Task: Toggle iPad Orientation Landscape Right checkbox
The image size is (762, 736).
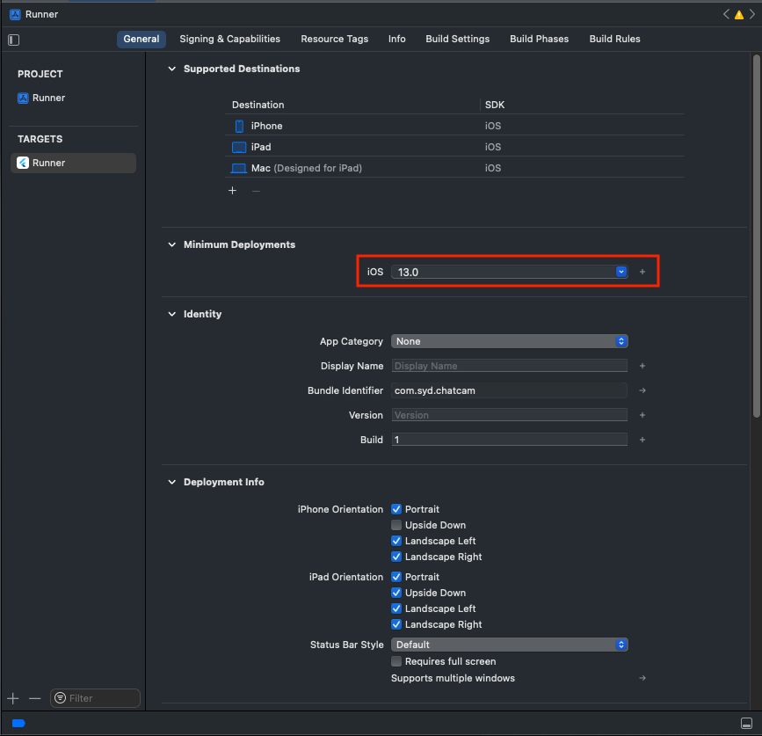Action: tap(396, 624)
